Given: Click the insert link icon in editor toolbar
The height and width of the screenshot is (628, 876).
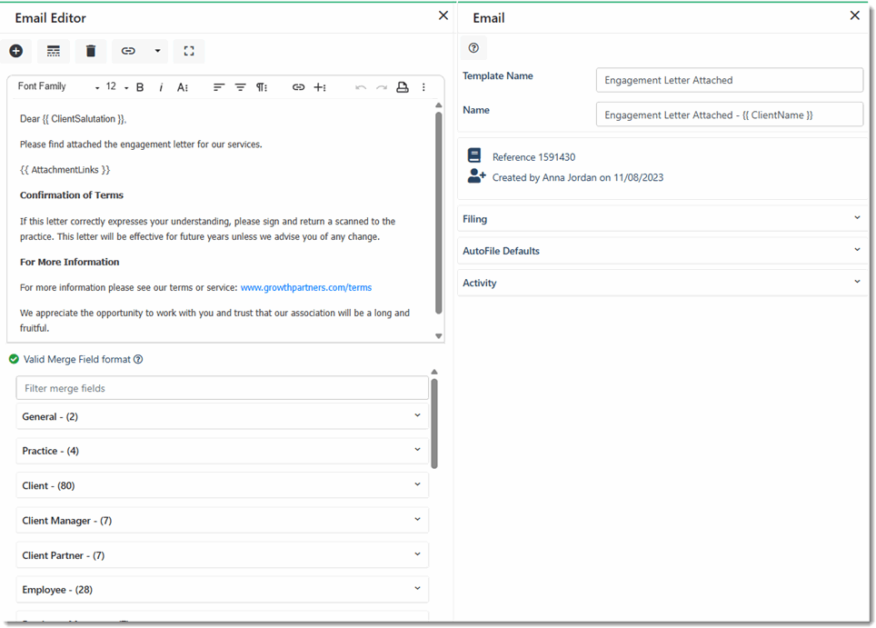Looking at the screenshot, I should point(298,87).
